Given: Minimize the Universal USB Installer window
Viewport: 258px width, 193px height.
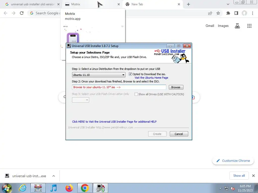Looking at the screenshot, I should [170, 46].
